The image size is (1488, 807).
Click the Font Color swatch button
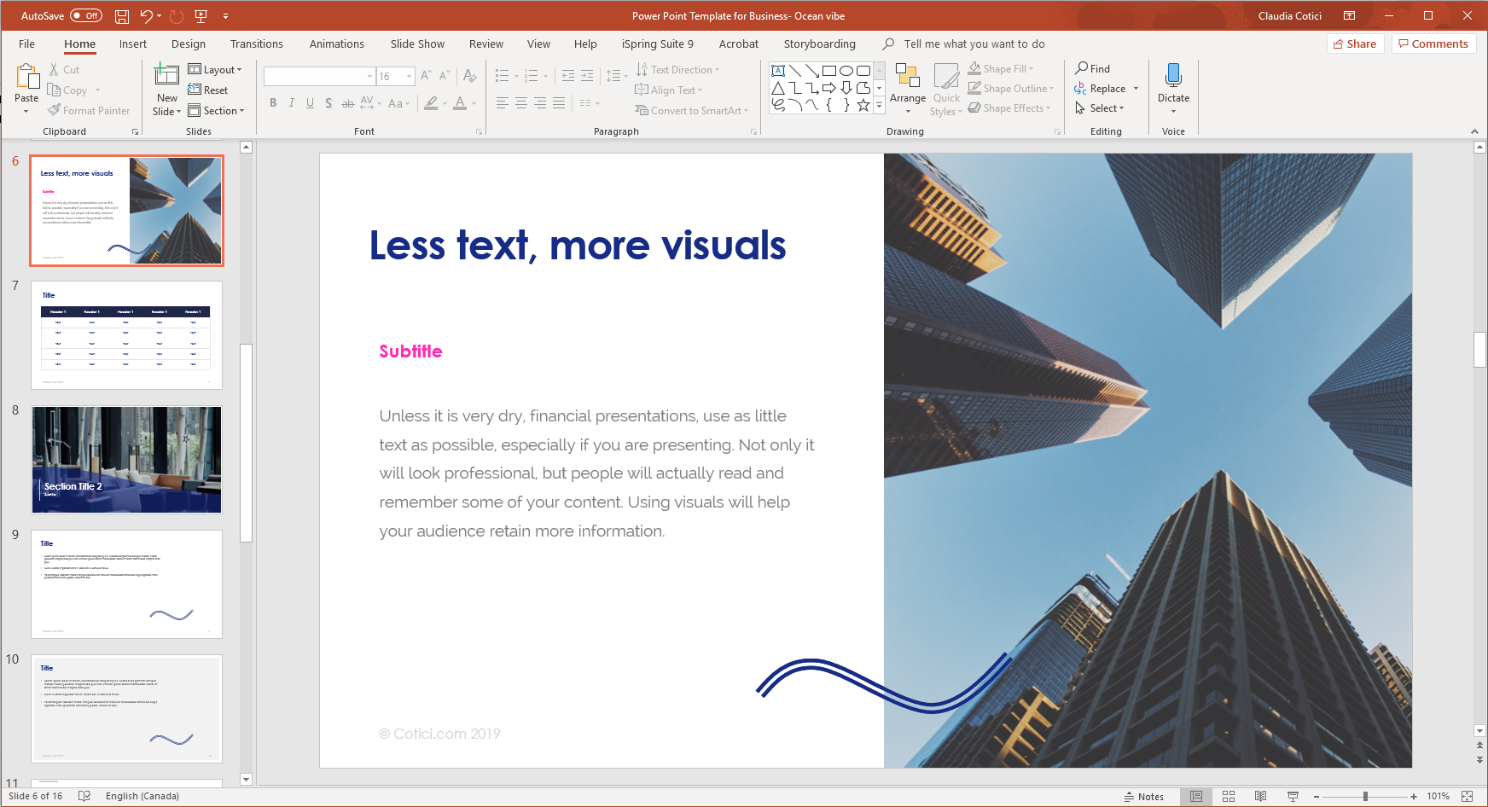tap(460, 103)
